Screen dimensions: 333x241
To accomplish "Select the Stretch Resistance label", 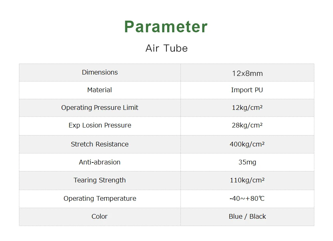I will pos(100,144).
